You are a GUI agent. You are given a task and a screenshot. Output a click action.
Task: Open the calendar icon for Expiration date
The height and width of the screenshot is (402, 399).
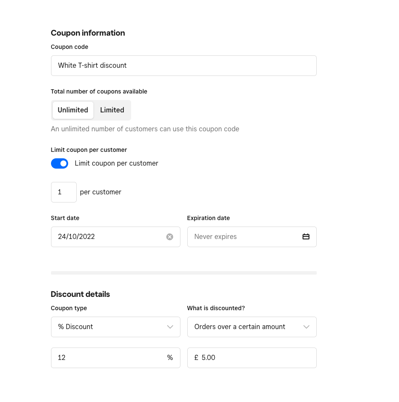click(x=306, y=236)
